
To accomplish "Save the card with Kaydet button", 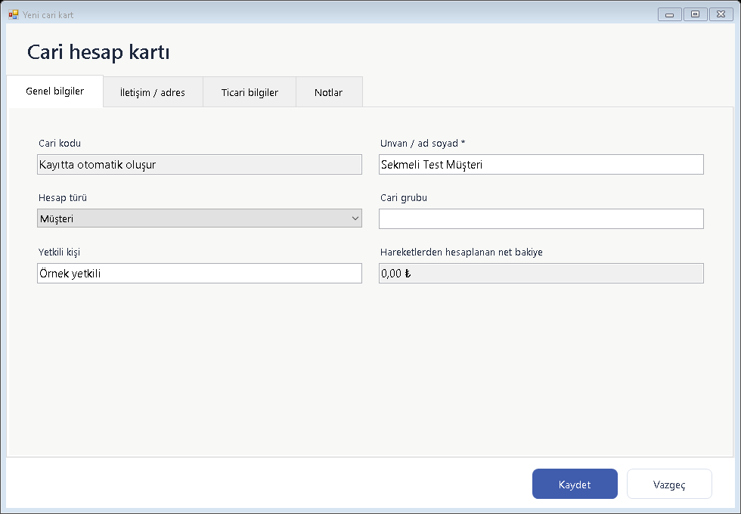I will pos(575,484).
